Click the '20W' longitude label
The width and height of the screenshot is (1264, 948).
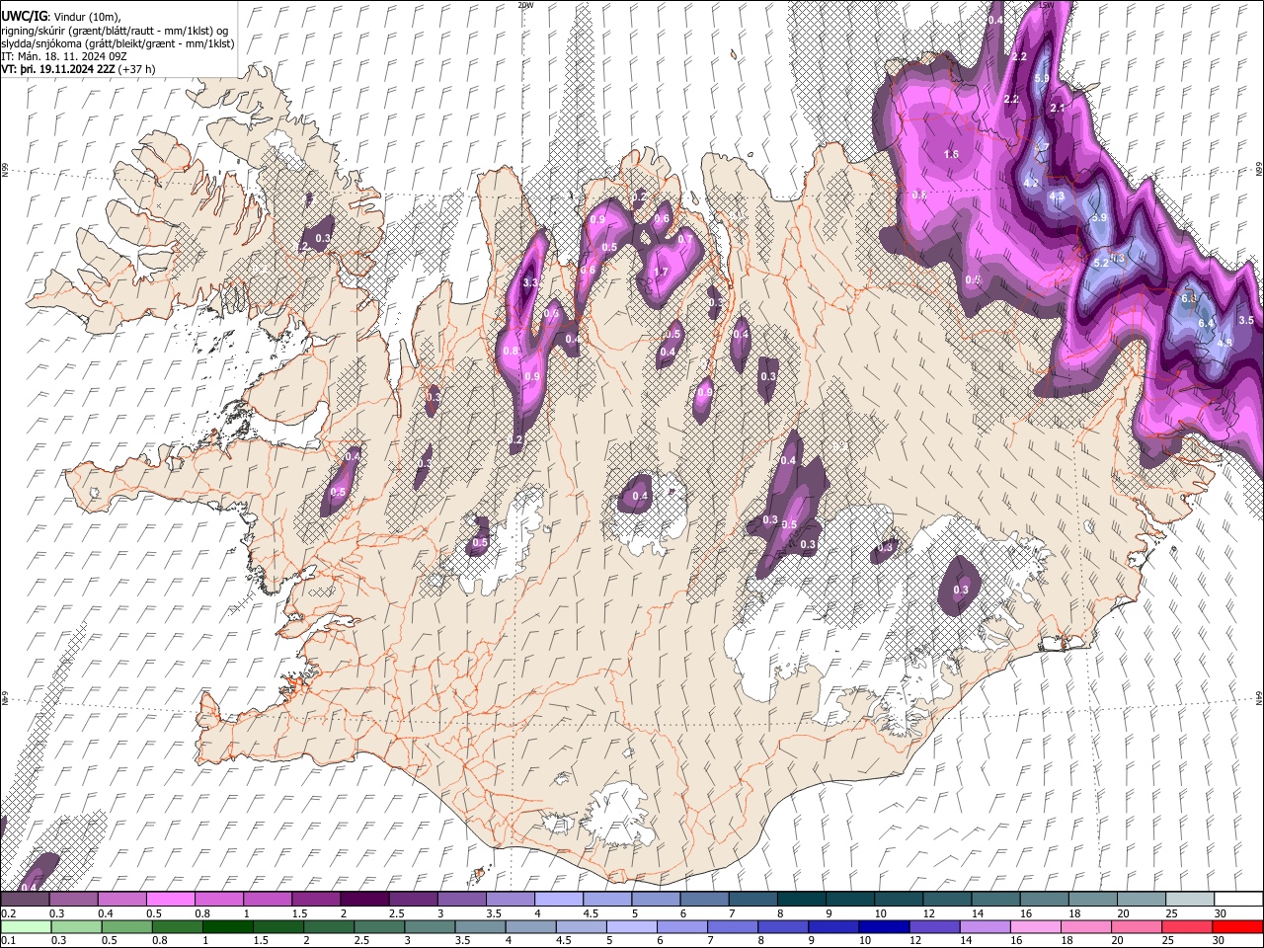pos(525,5)
